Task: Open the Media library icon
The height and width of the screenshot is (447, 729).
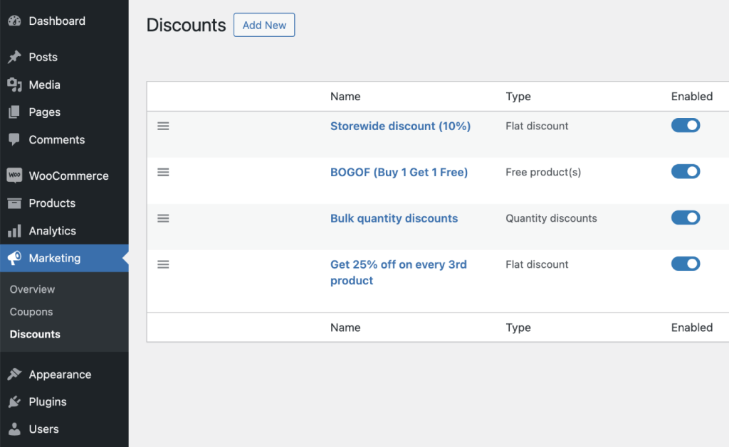Action: [x=16, y=85]
